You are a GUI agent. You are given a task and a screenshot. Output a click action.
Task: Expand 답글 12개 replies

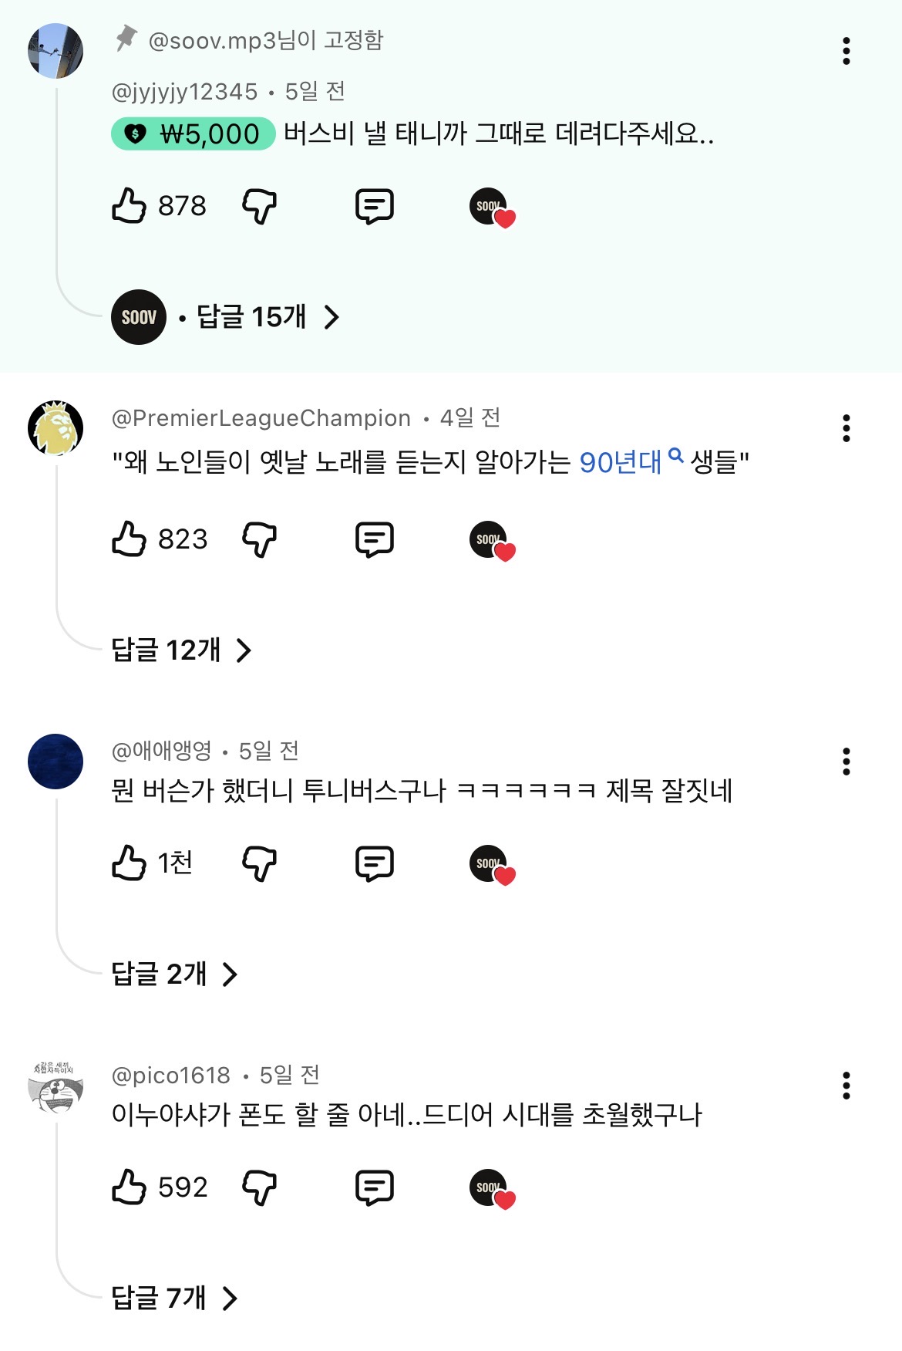181,650
